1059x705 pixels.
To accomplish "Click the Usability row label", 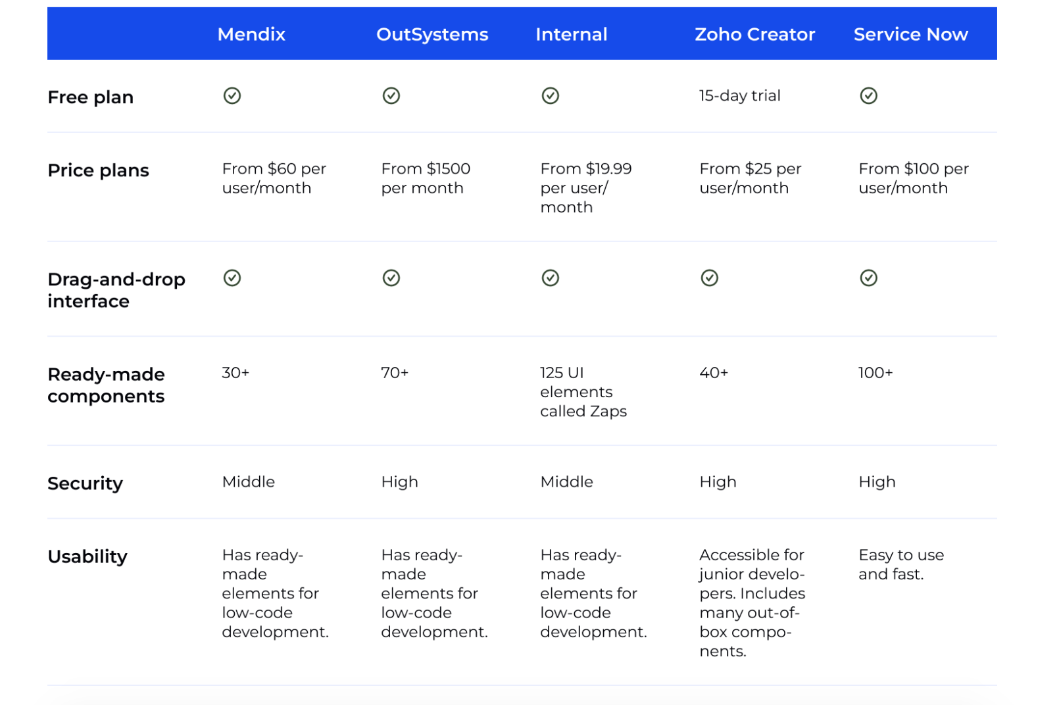I will (87, 556).
